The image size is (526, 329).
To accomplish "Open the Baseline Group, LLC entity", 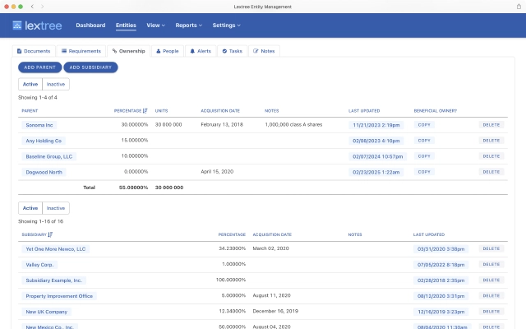I will [49, 156].
